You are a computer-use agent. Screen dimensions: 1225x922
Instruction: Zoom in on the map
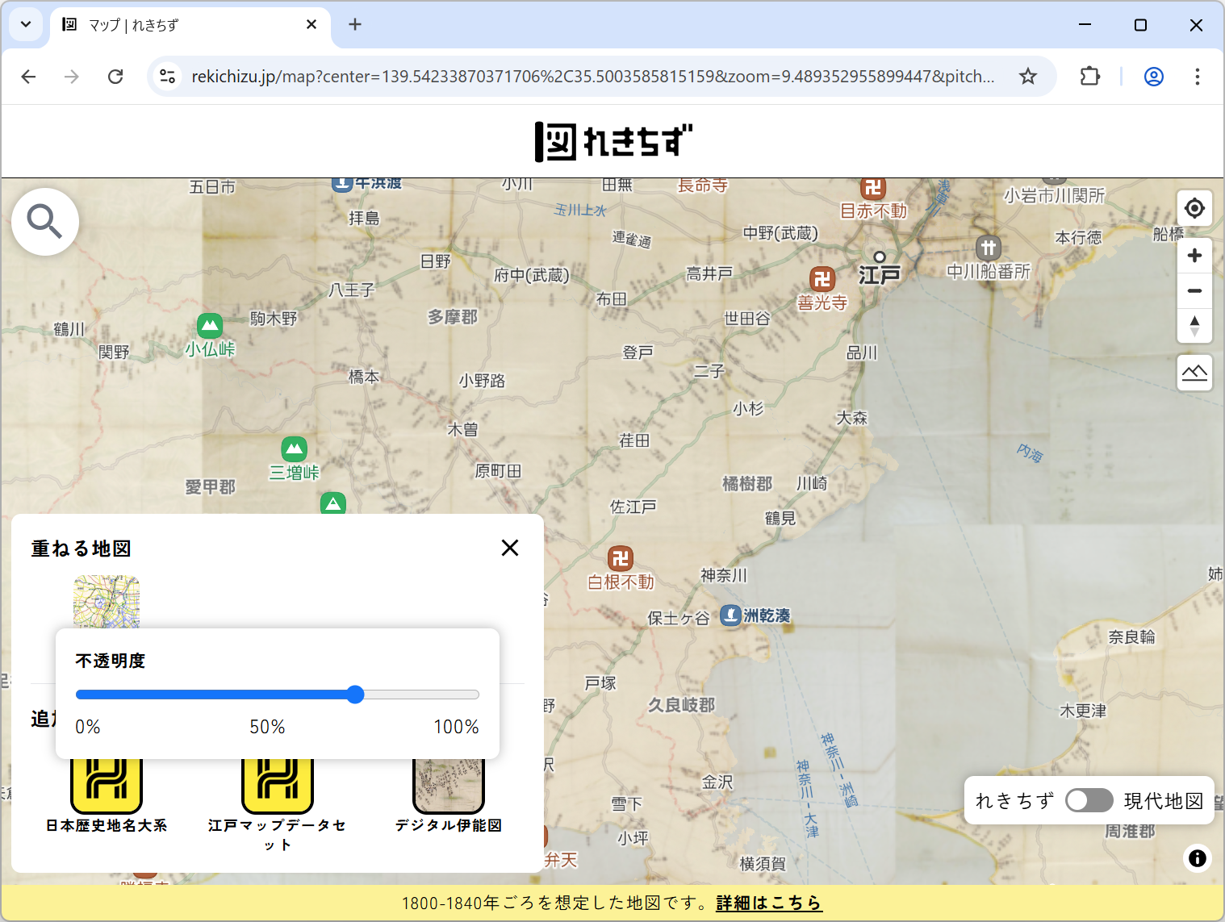tap(1194, 256)
